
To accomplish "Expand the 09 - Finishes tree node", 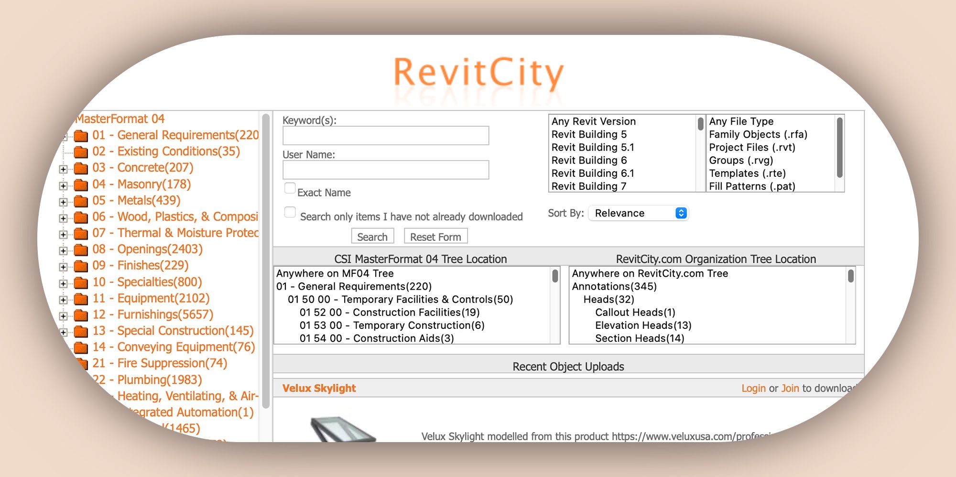I will (x=63, y=267).
